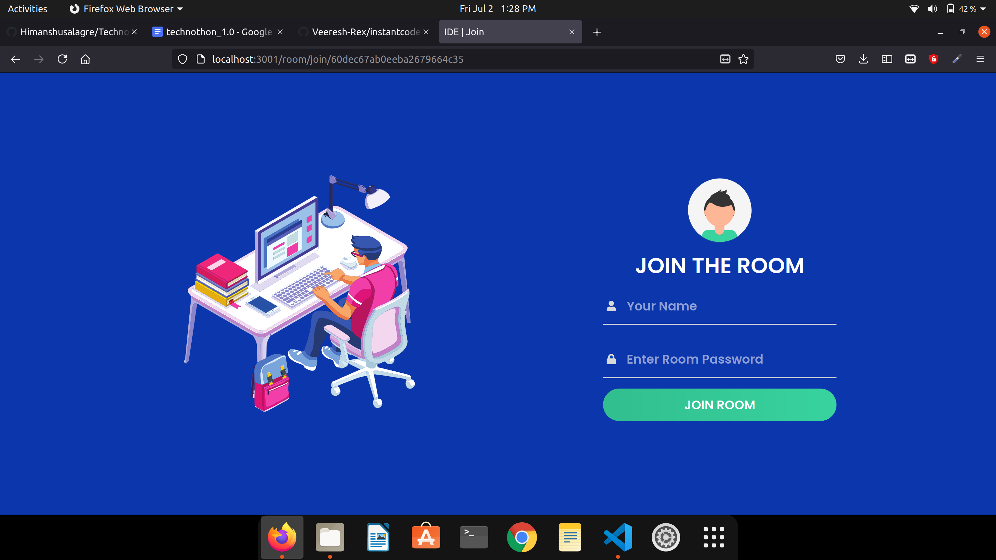Launch Visual Studio Code from dock
996x560 pixels.
pos(618,537)
